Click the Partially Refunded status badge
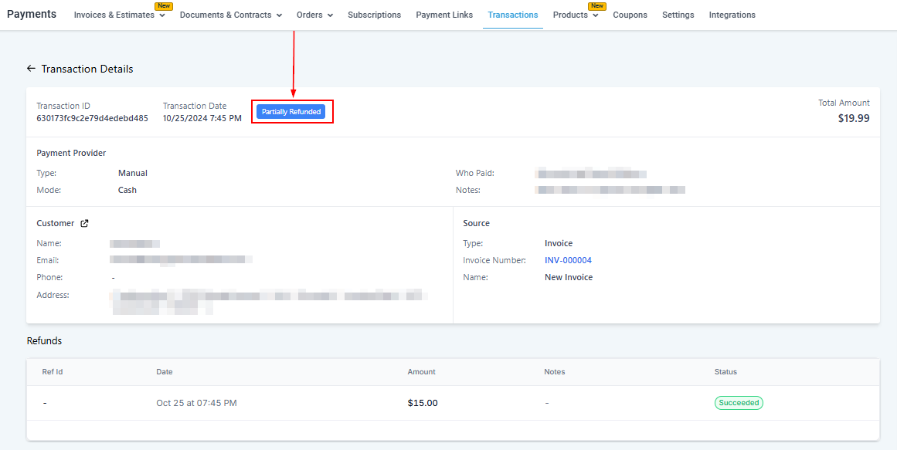The height and width of the screenshot is (450, 897). [x=291, y=112]
